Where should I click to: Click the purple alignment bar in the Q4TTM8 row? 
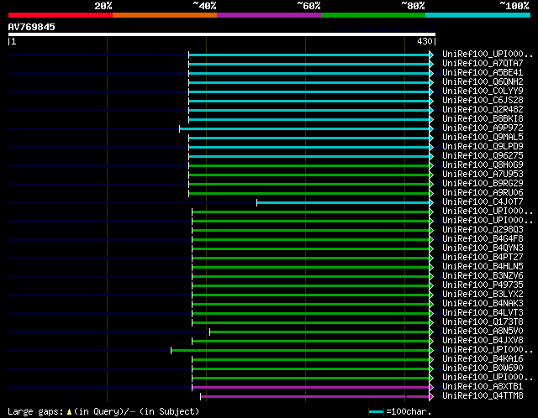315,397
